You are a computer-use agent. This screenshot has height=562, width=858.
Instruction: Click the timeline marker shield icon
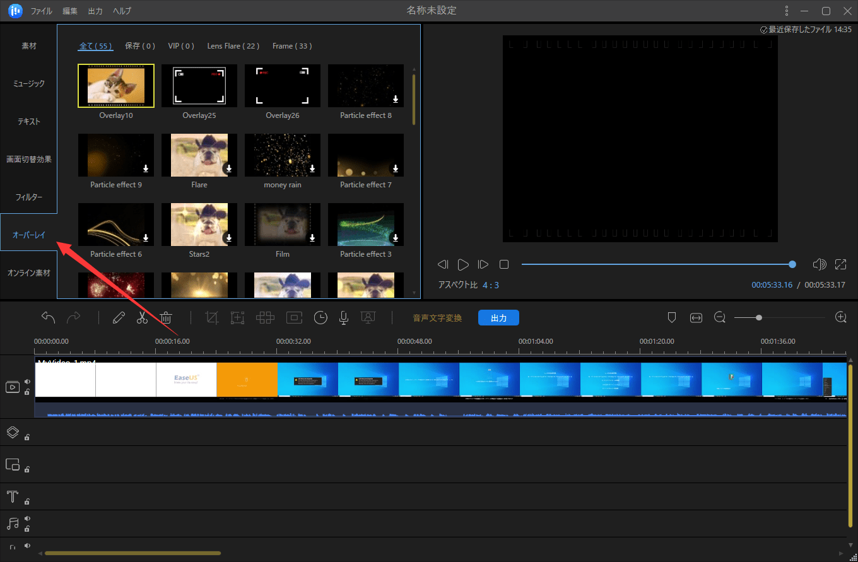(672, 318)
